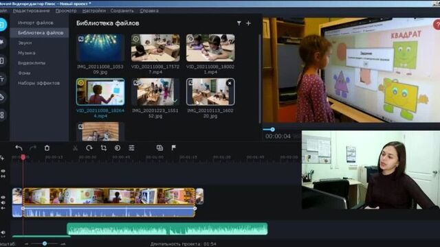Screen dimensions: 440x247
Task: Open the help question mark button
Action: click(437, 25)
